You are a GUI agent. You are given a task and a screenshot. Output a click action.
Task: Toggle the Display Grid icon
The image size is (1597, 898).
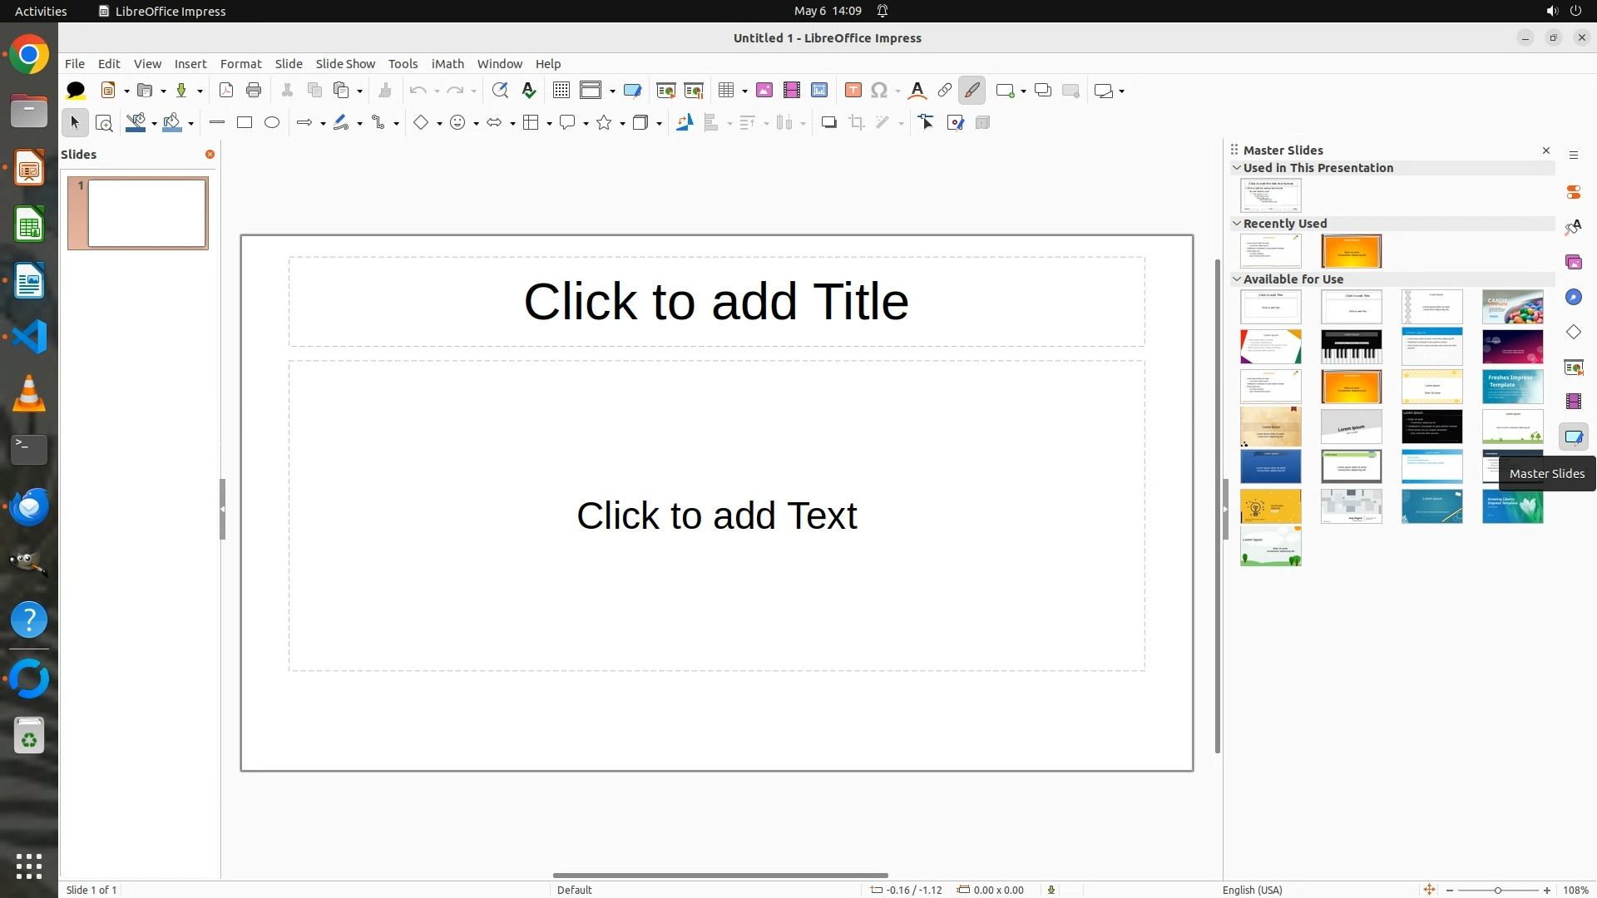[561, 91]
